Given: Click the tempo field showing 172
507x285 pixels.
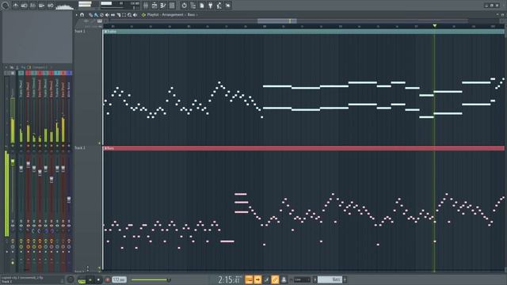Looking at the screenshot, I should pos(119,279).
